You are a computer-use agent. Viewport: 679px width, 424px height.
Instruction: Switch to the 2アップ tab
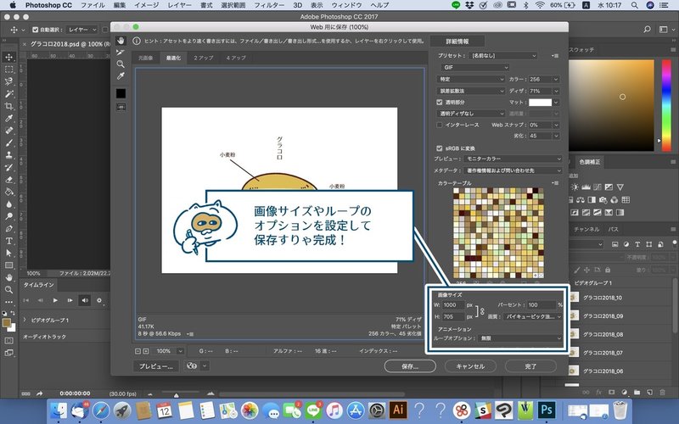coord(204,58)
